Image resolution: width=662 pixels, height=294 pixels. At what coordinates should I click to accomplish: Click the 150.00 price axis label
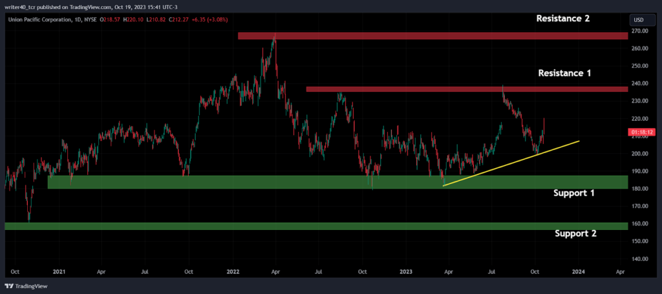[641, 241]
